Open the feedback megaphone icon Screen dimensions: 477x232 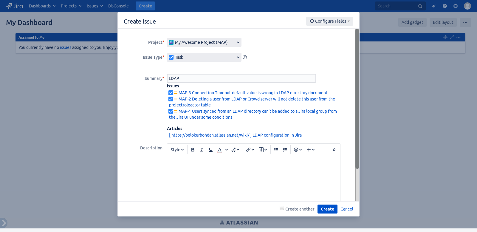click(x=434, y=6)
